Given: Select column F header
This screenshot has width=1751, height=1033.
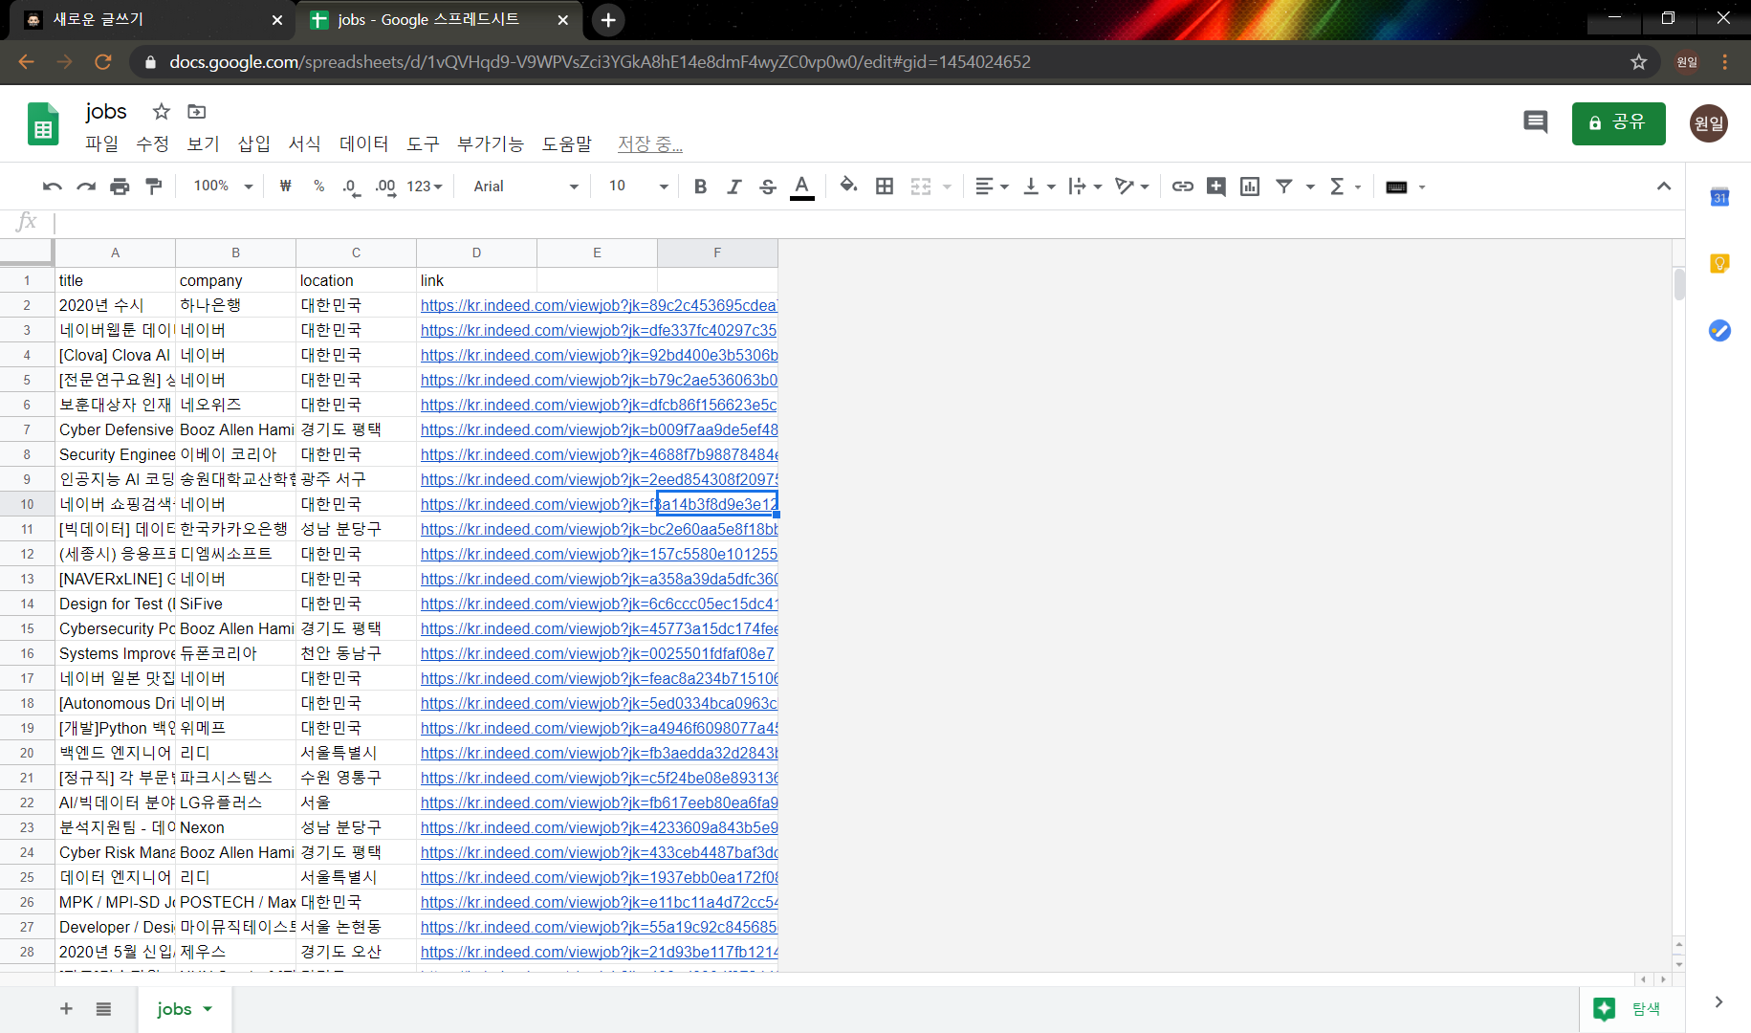Looking at the screenshot, I should click(x=717, y=253).
